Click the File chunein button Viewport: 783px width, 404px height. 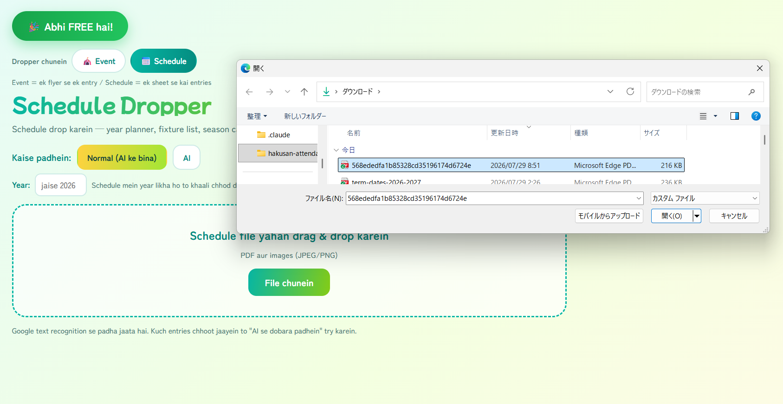(289, 282)
